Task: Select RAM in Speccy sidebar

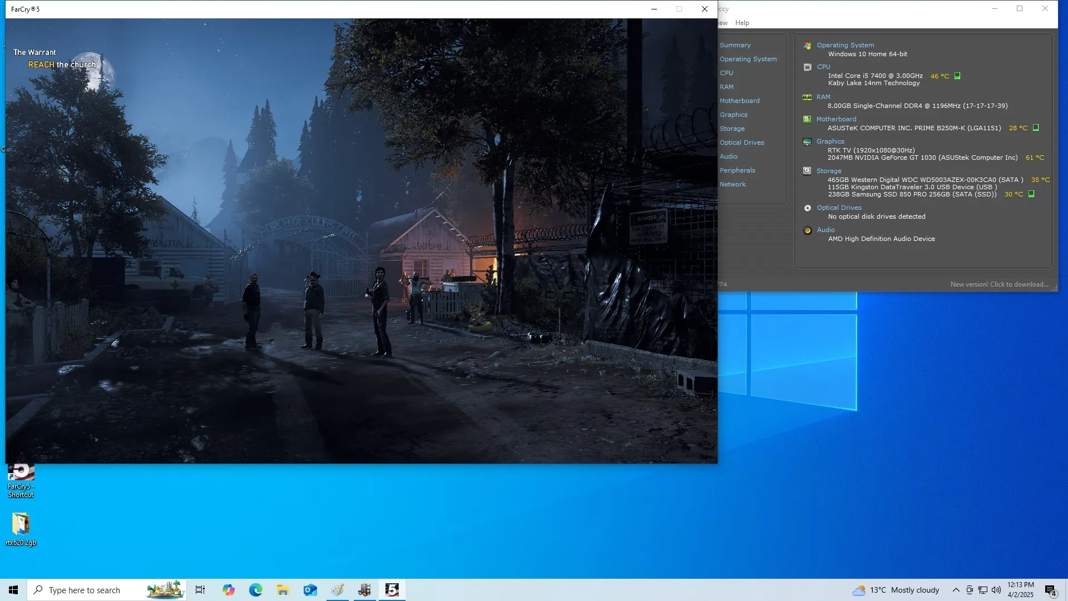Action: (726, 87)
